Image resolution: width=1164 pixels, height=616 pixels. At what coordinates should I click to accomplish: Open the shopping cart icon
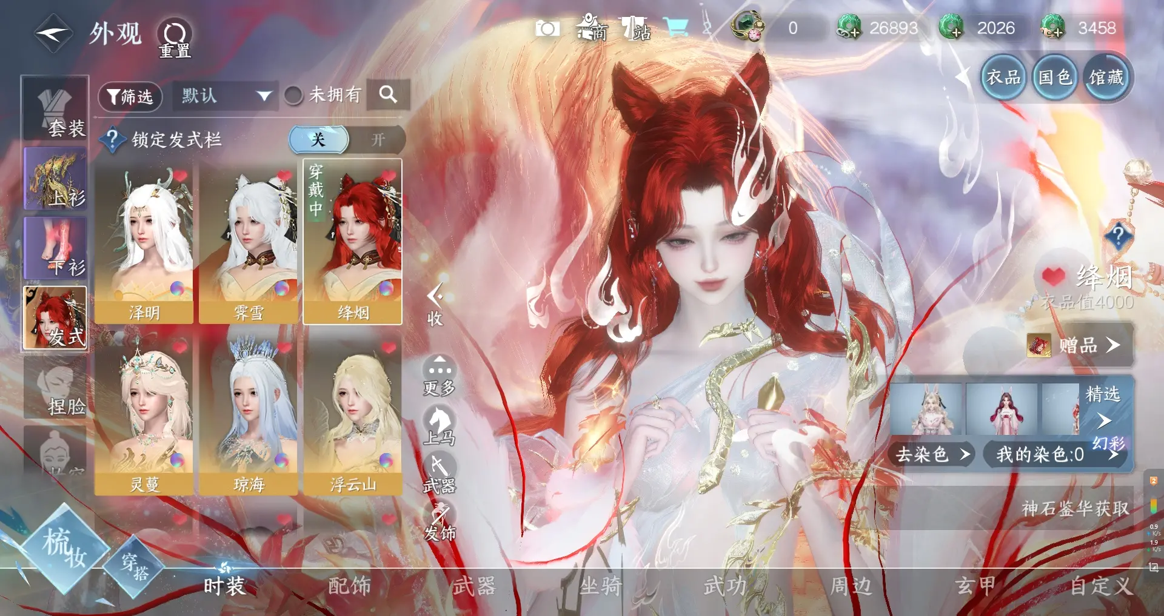point(675,27)
